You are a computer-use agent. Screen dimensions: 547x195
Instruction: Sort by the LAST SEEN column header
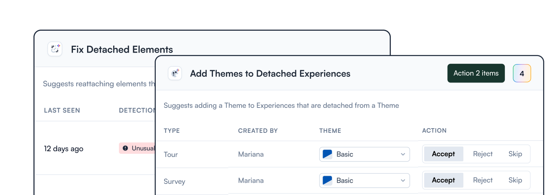[62, 110]
